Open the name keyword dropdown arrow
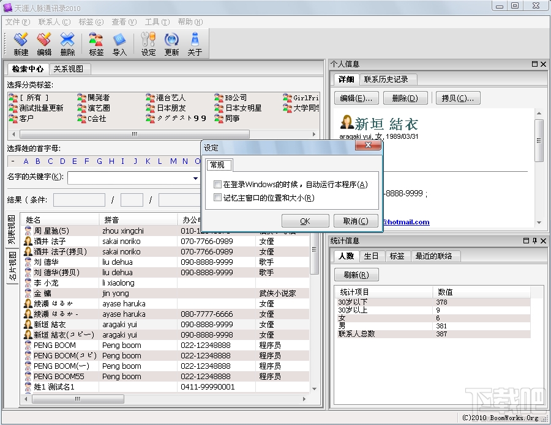Screen dimensions: 551x425 tap(195, 179)
